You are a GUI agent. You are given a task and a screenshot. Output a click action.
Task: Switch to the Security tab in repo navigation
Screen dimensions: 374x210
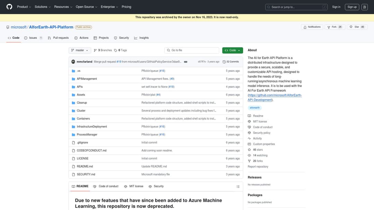[x=122, y=38]
